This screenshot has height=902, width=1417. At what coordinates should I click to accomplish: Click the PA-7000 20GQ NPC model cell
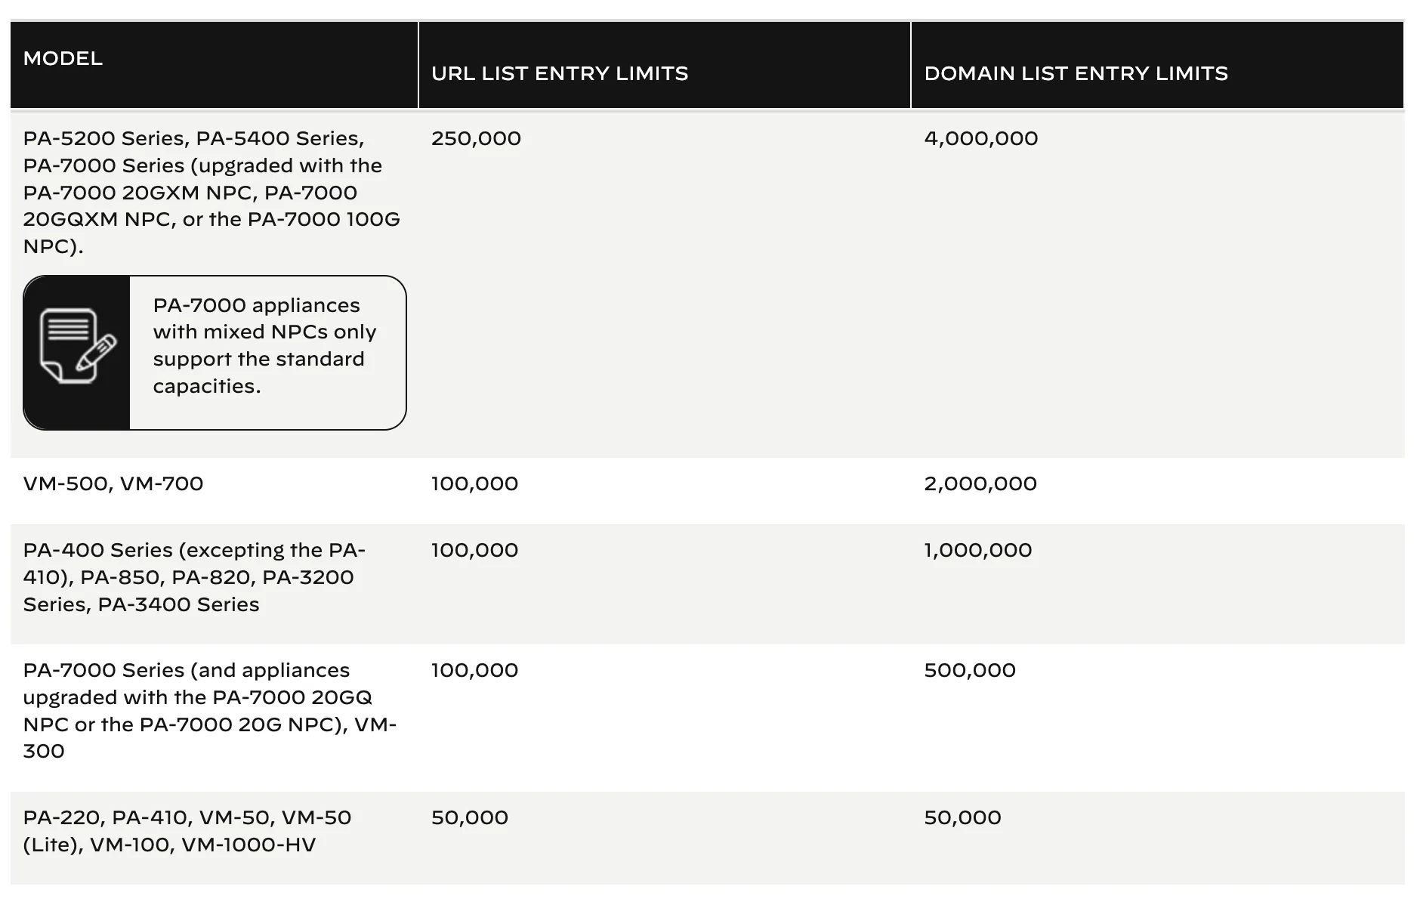[x=210, y=711]
